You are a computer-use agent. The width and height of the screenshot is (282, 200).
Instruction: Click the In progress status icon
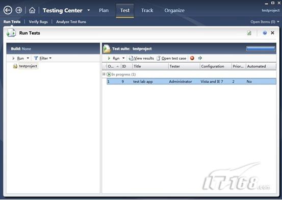[x=109, y=74]
